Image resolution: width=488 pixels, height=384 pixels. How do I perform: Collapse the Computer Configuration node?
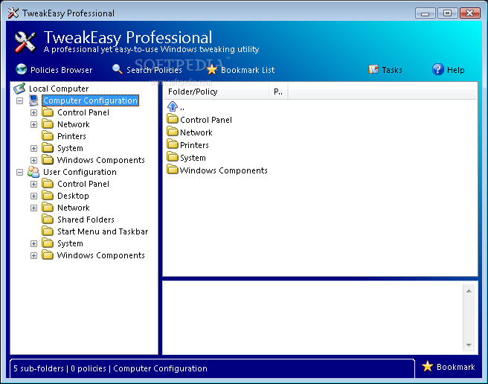point(19,101)
